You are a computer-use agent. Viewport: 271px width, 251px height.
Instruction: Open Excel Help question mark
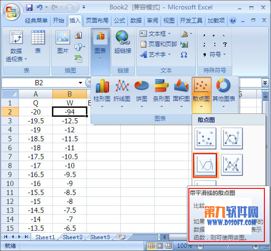pos(233,21)
